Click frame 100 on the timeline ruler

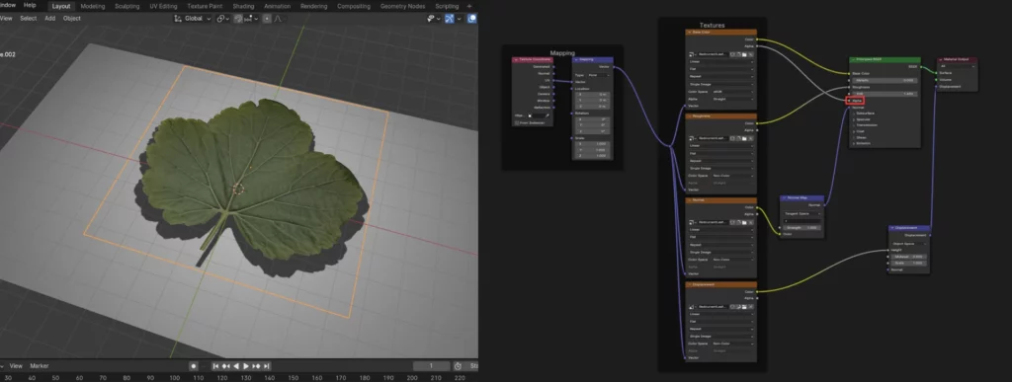[175, 377]
